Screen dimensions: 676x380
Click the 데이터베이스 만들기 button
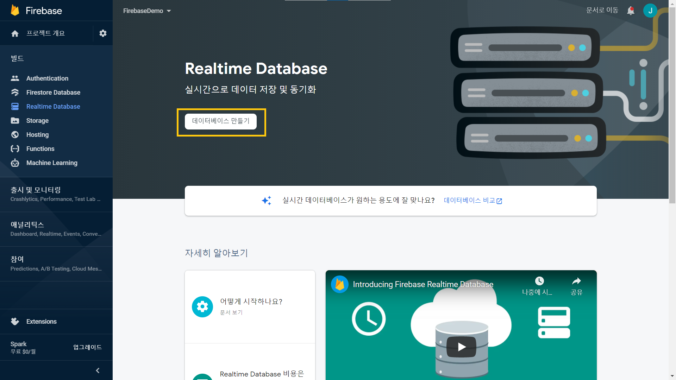[x=221, y=121]
